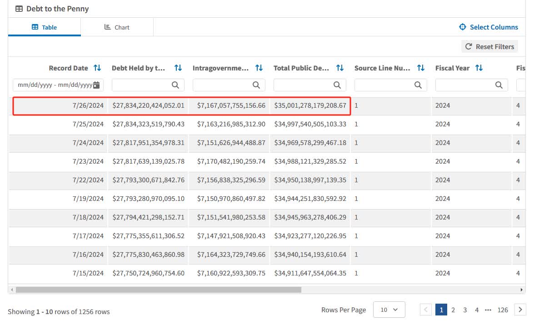Open Rows Per Page dropdown
539x325 pixels.
pyautogui.click(x=389, y=310)
